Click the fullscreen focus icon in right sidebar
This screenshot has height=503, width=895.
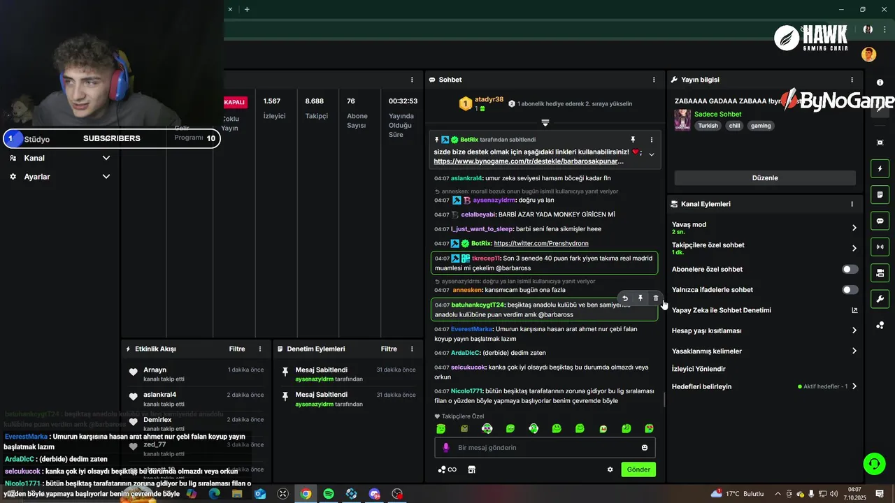pos(880,143)
